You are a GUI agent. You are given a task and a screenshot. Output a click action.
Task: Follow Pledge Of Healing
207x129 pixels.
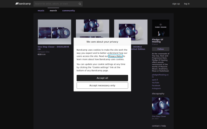[160, 49]
